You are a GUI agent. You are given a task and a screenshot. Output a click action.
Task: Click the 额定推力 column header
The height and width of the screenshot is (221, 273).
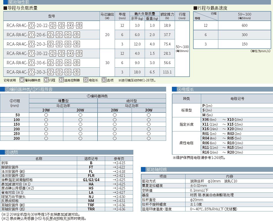point(167,16)
